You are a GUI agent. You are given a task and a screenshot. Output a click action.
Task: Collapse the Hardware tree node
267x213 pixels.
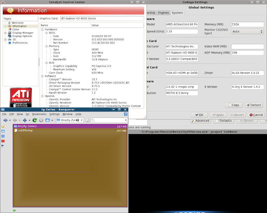coord(42,30)
